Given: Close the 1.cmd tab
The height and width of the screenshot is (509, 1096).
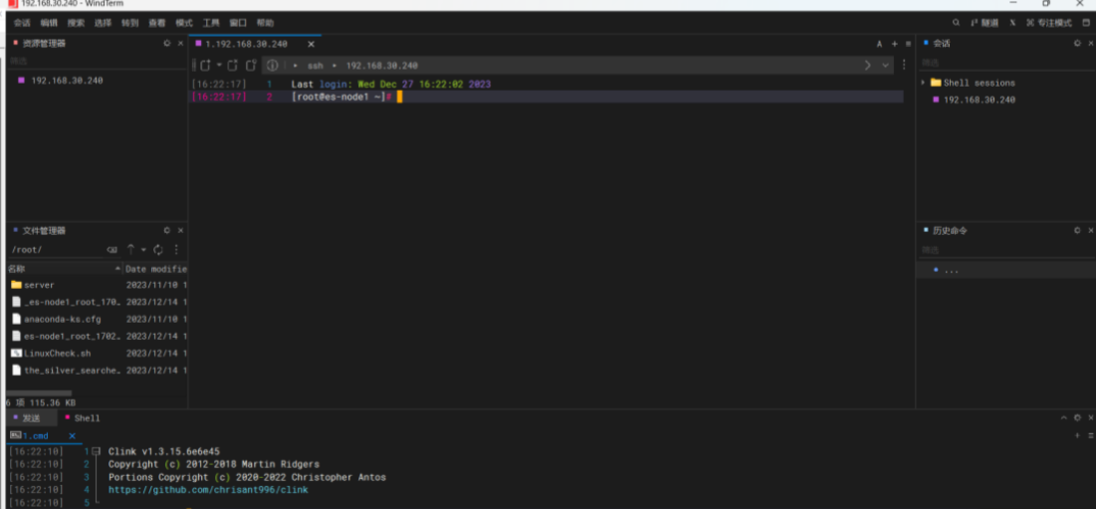Looking at the screenshot, I should point(72,435).
